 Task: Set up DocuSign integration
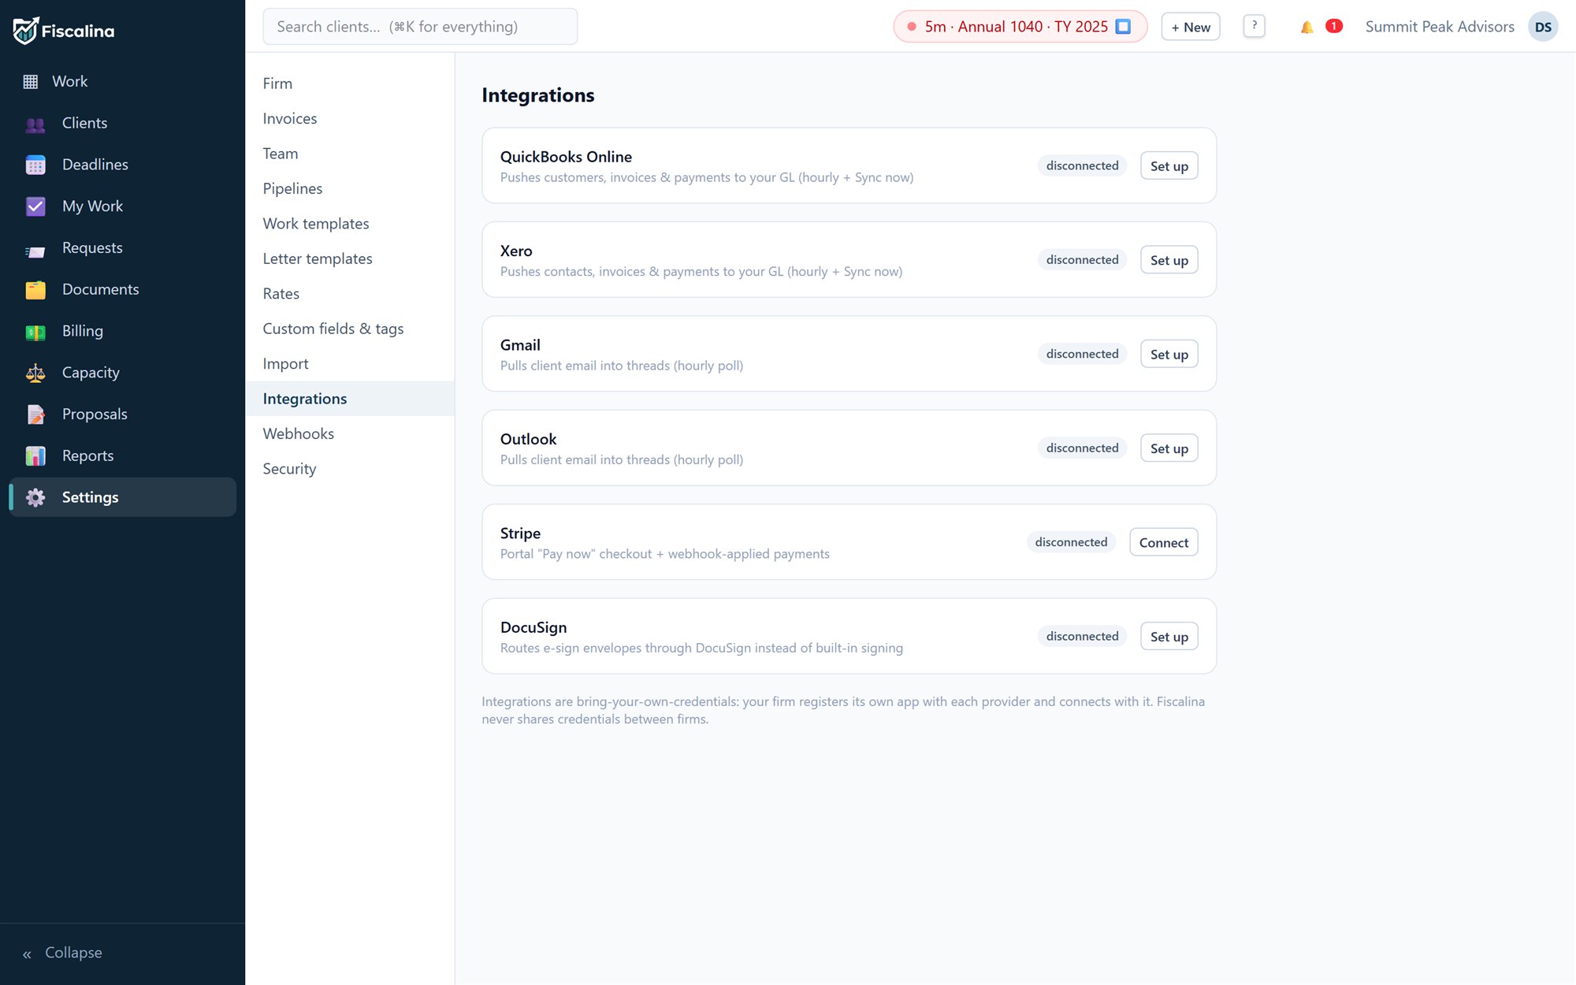click(1169, 637)
